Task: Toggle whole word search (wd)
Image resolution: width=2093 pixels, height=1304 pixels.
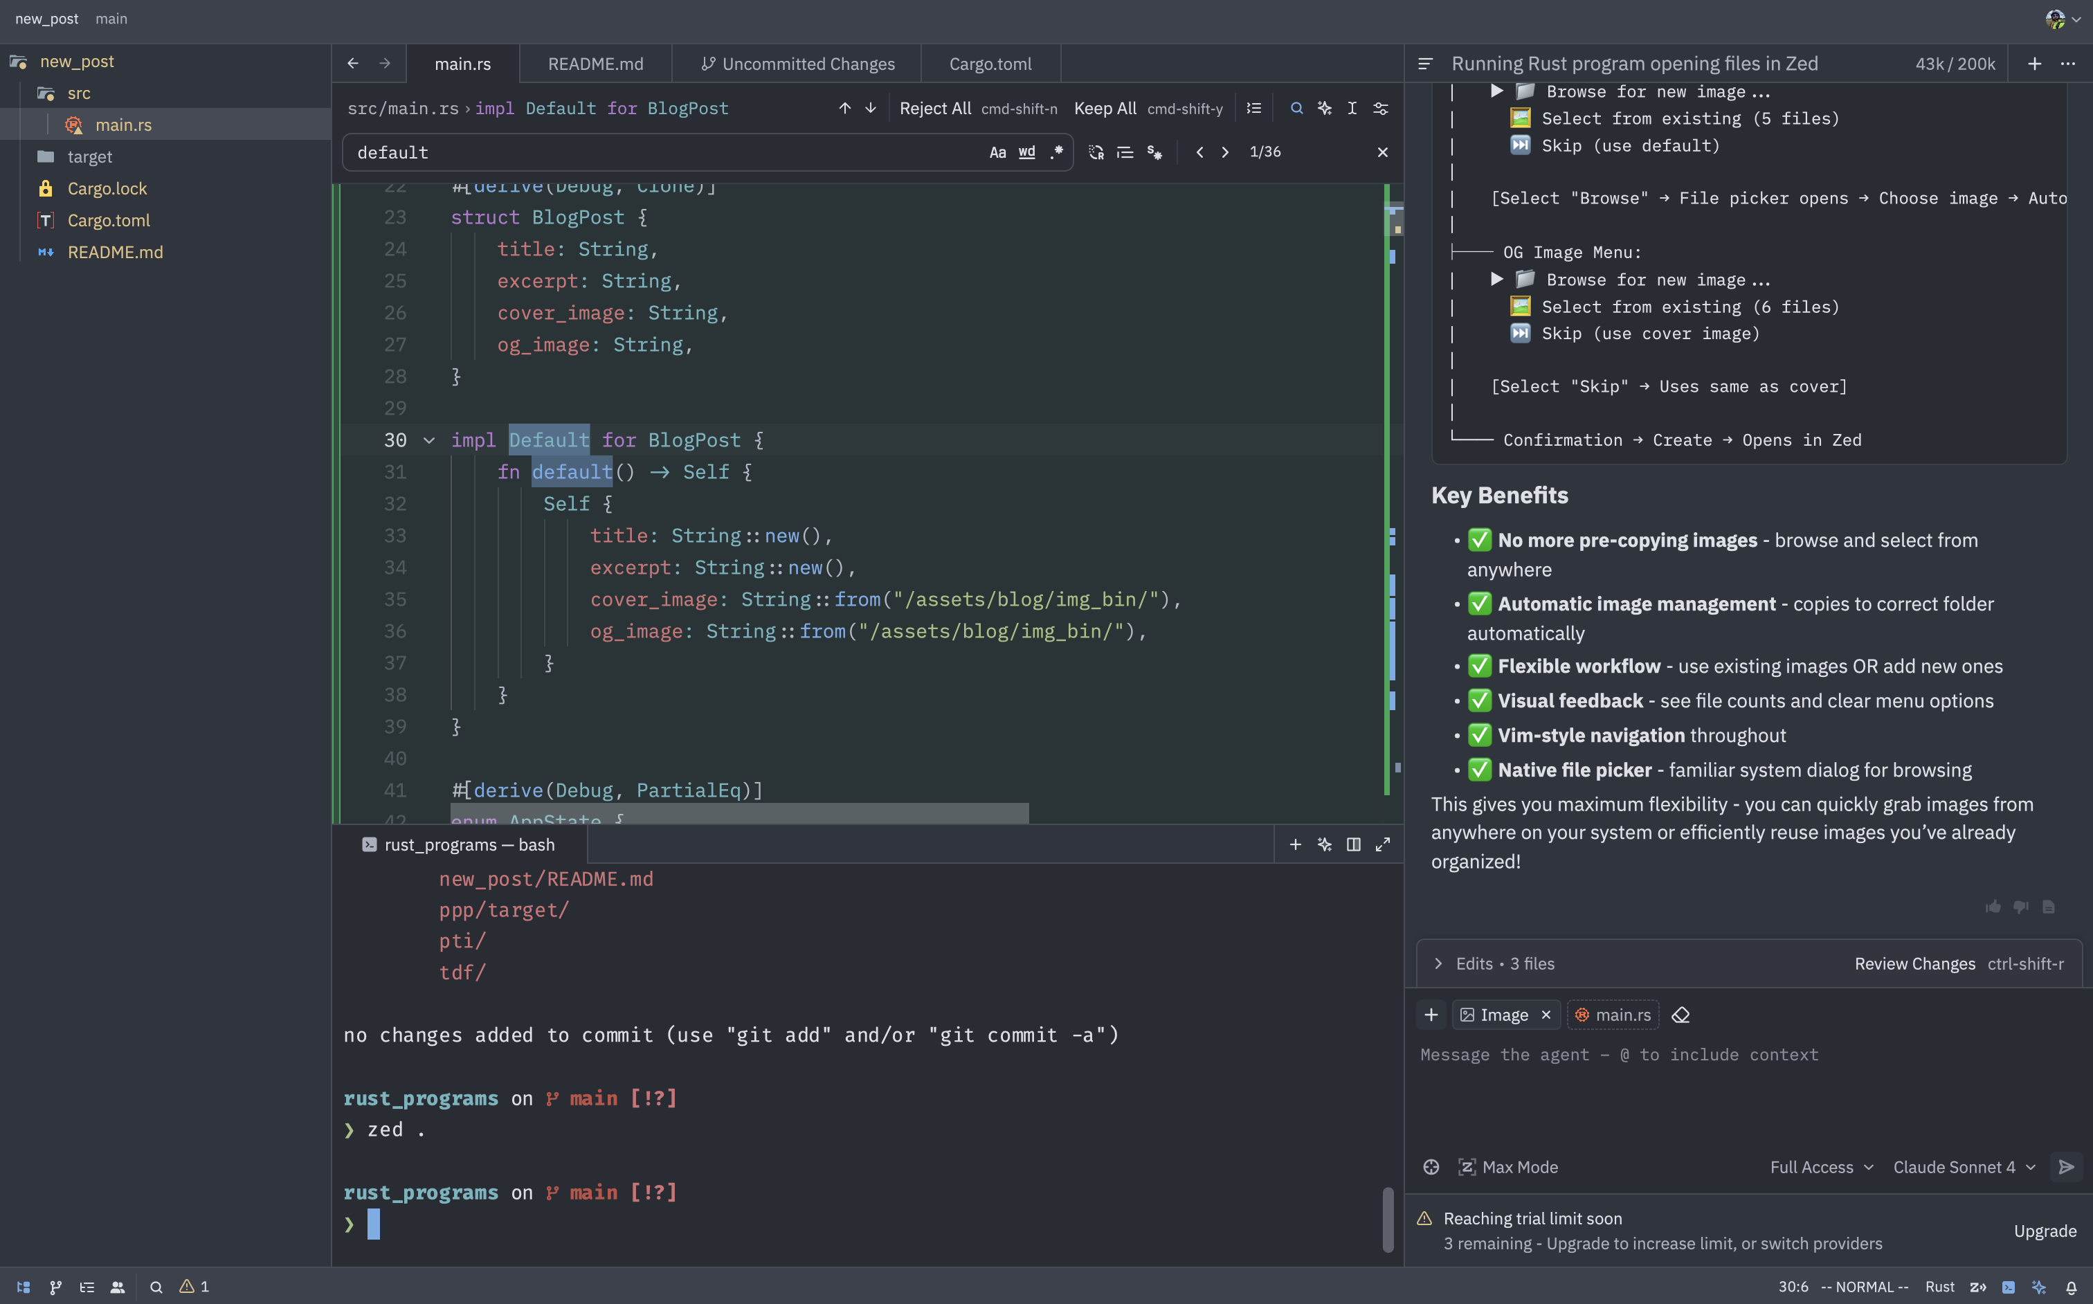Action: point(1027,153)
